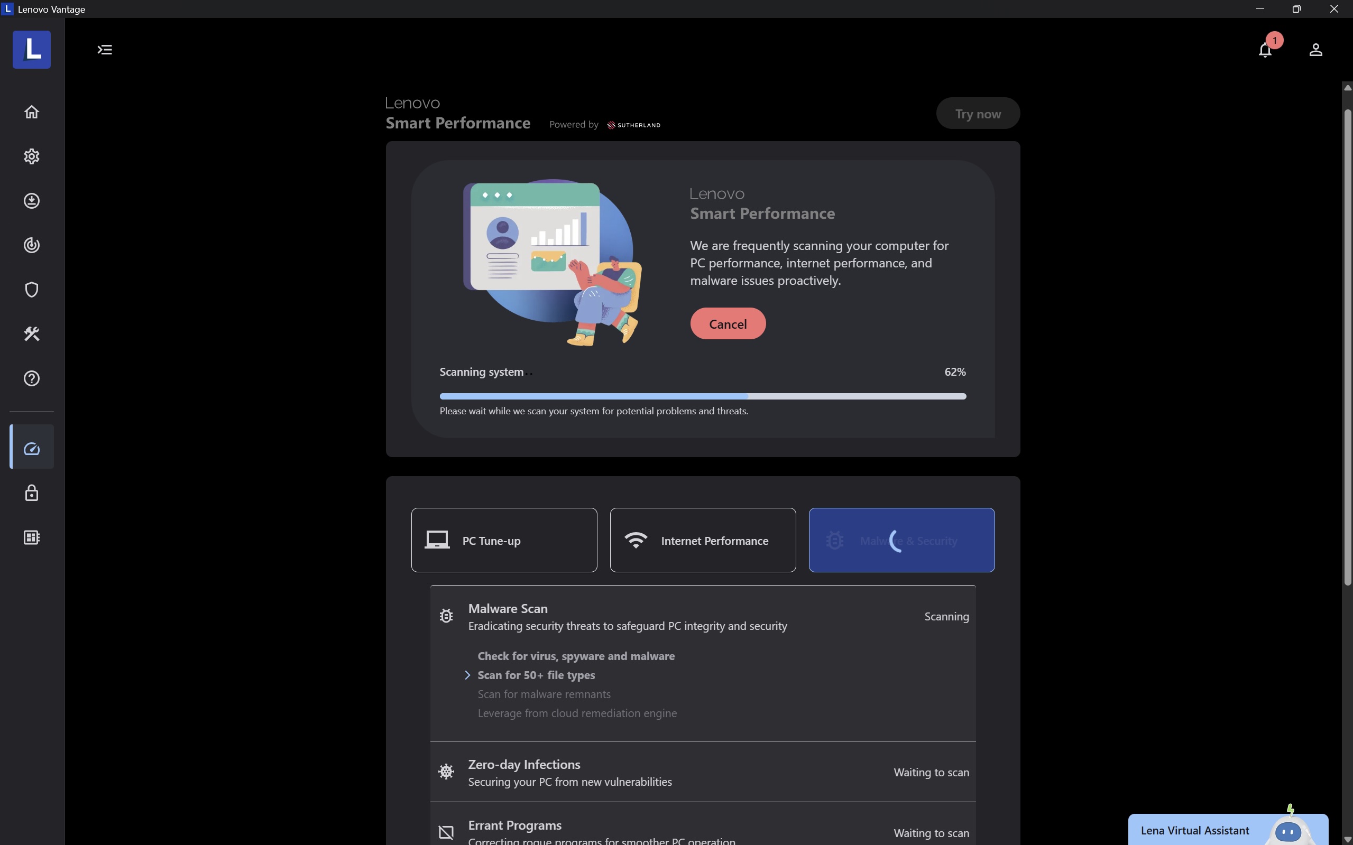Switch to Internet Performance tab
The width and height of the screenshot is (1353, 845).
point(702,541)
